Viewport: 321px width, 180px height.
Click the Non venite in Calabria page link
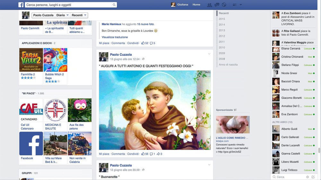pyautogui.click(x=77, y=160)
